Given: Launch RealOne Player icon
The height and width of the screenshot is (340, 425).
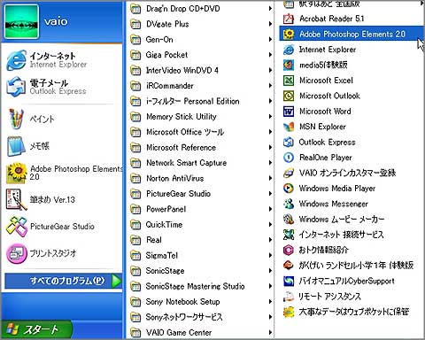Looking at the screenshot, I should 289,158.
